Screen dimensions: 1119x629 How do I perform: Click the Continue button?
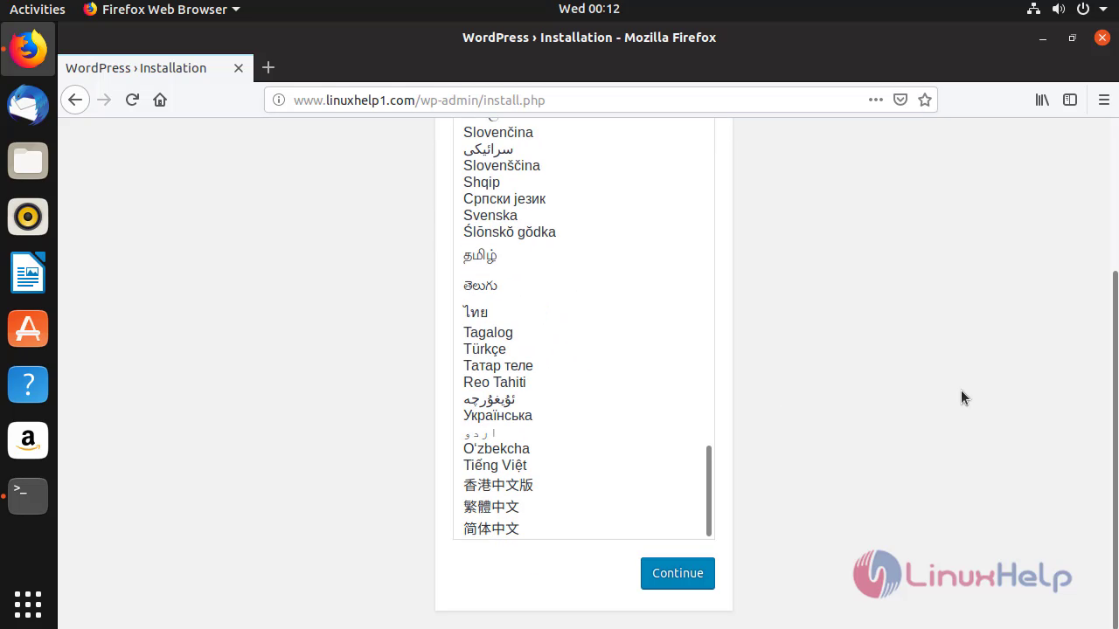point(678,573)
